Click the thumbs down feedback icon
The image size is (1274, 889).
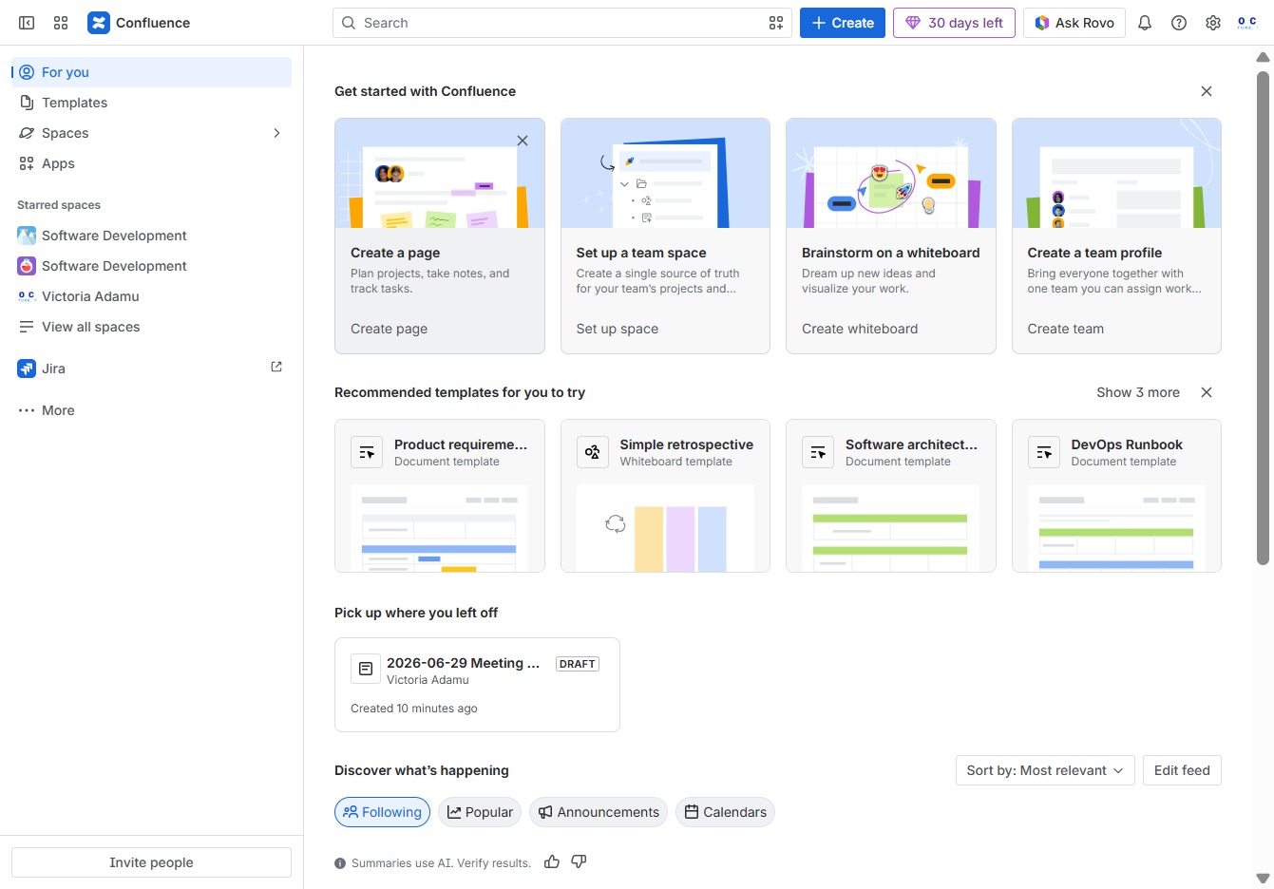tap(579, 861)
